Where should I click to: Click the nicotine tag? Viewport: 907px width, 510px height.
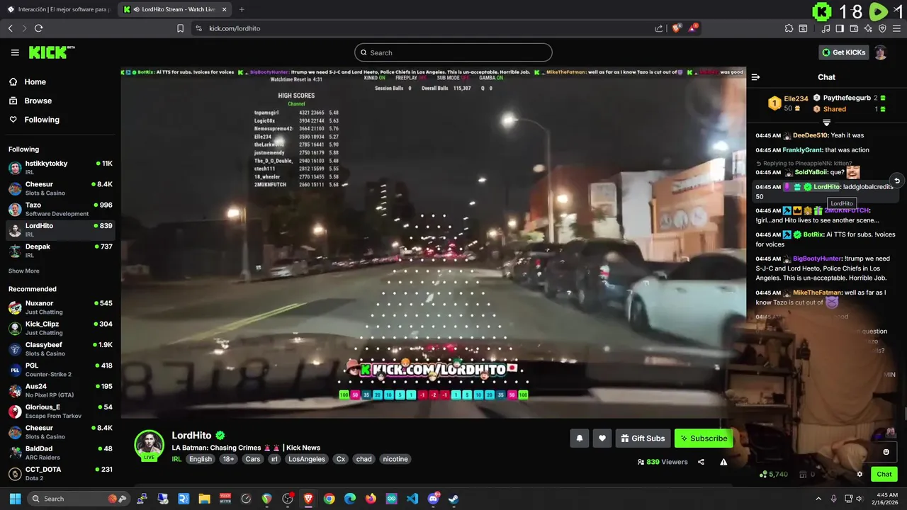pos(395,459)
